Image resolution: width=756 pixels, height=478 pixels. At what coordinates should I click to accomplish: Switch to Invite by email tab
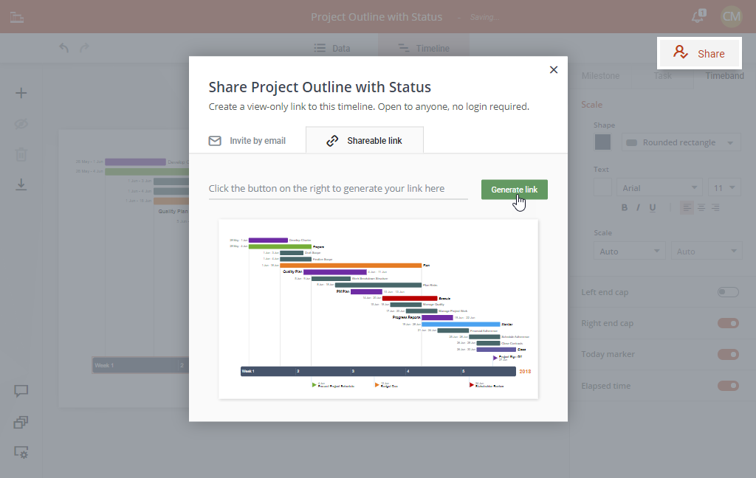click(247, 140)
